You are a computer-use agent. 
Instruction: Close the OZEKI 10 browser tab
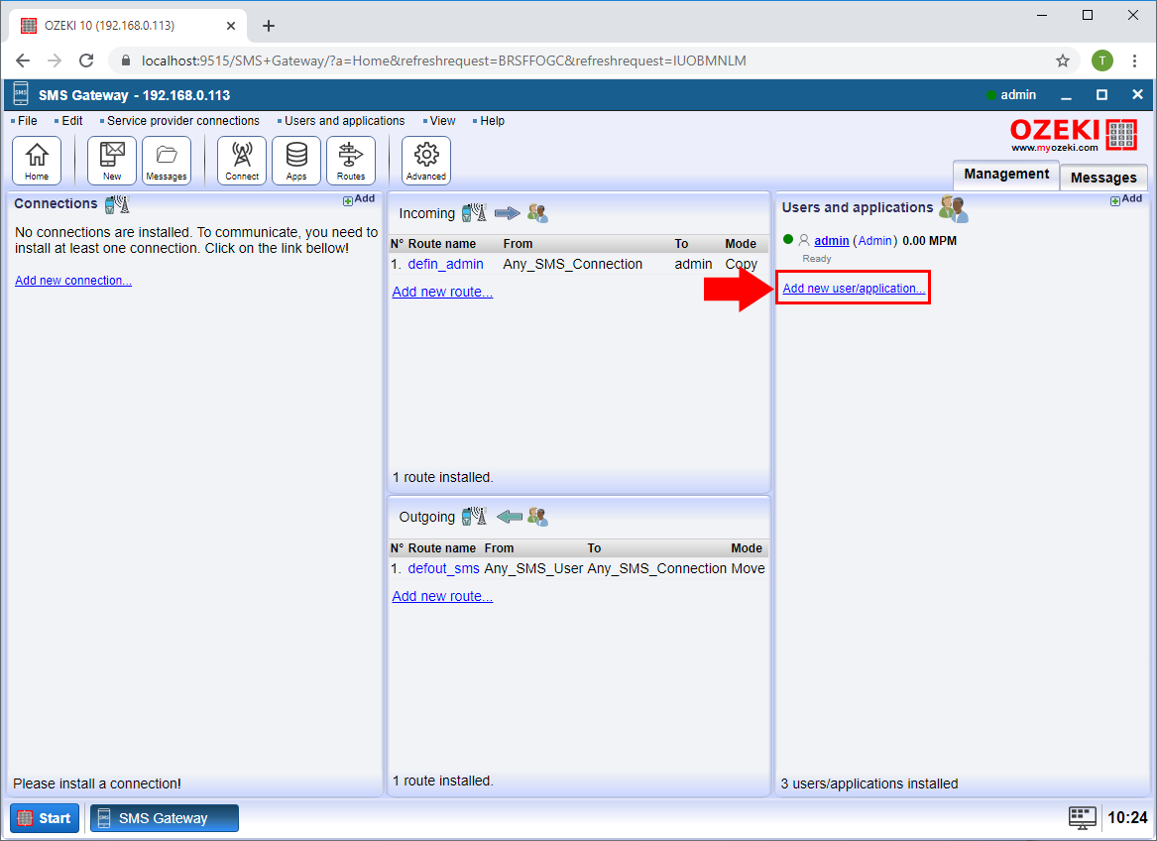click(x=231, y=26)
